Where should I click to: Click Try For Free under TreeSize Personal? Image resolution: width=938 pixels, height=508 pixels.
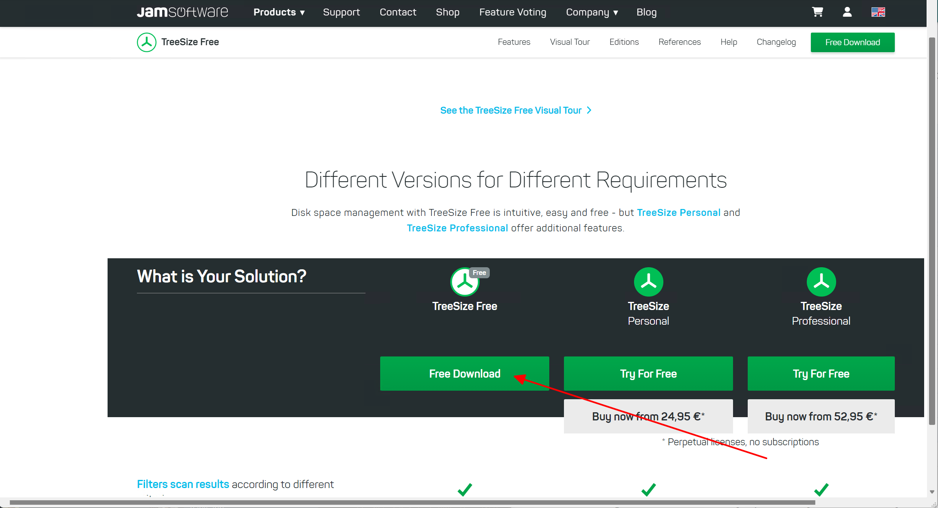coord(648,374)
